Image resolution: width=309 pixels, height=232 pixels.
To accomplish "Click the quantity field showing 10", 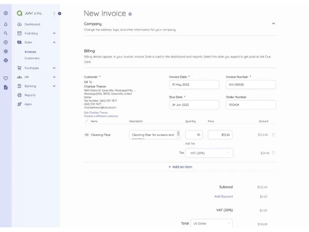I will [194, 135].
